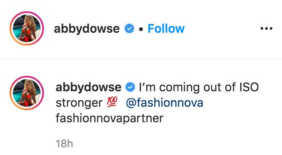Open abbydowse profile from header username
This screenshot has height=155, width=282.
(87, 29)
